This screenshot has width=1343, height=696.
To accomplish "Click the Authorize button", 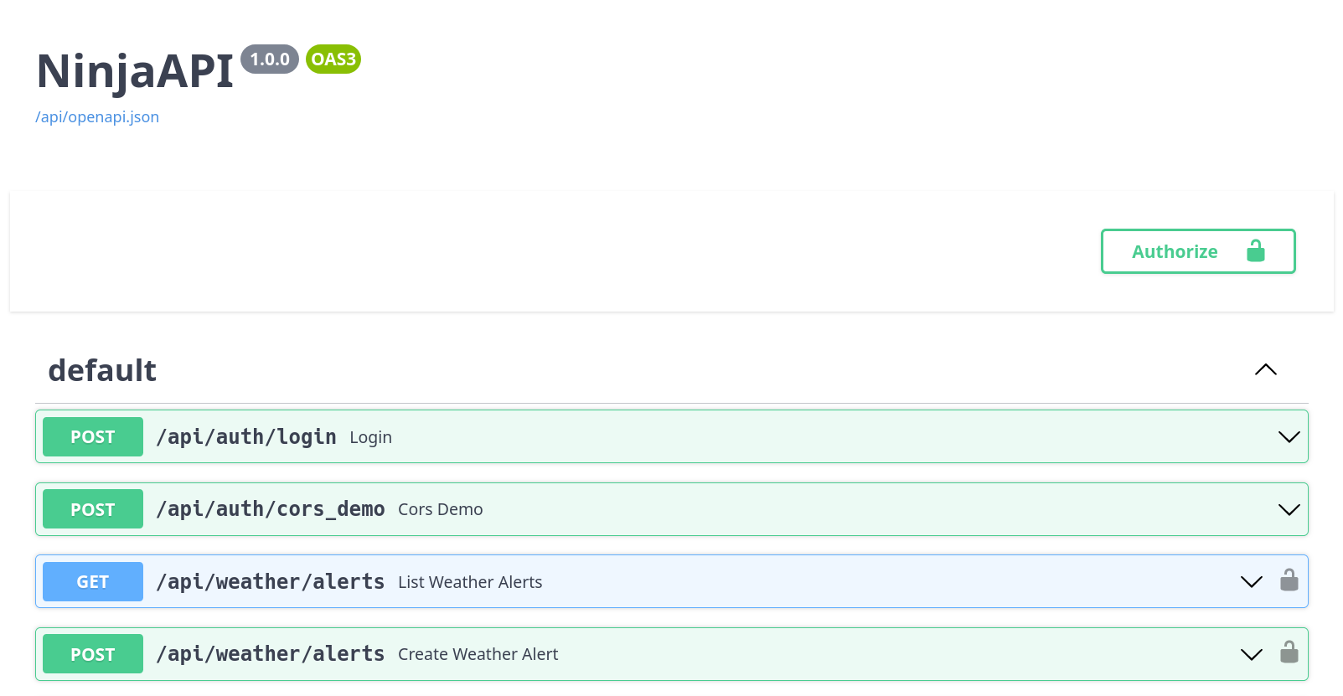I will 1198,251.
